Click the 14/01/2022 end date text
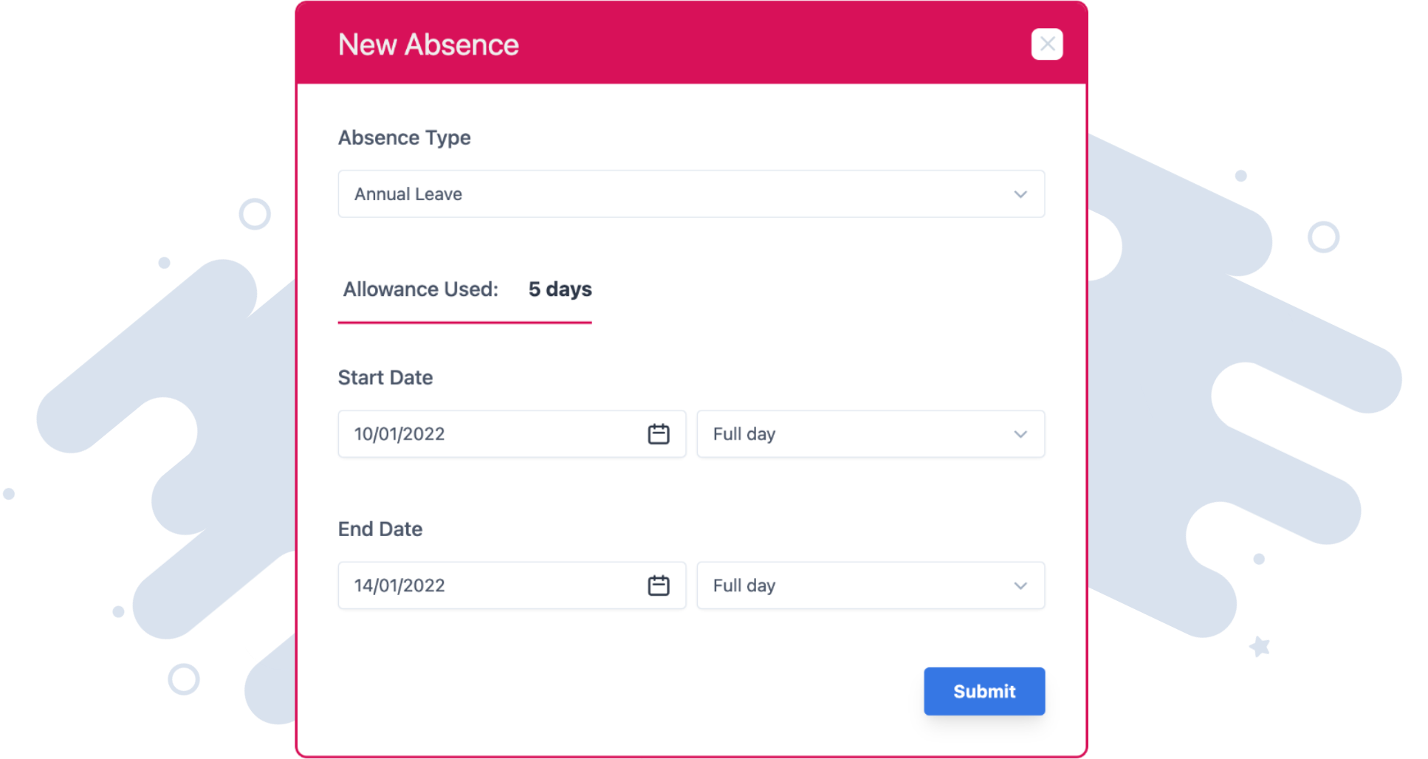Viewport: 1428px width, 759px height. (x=399, y=585)
